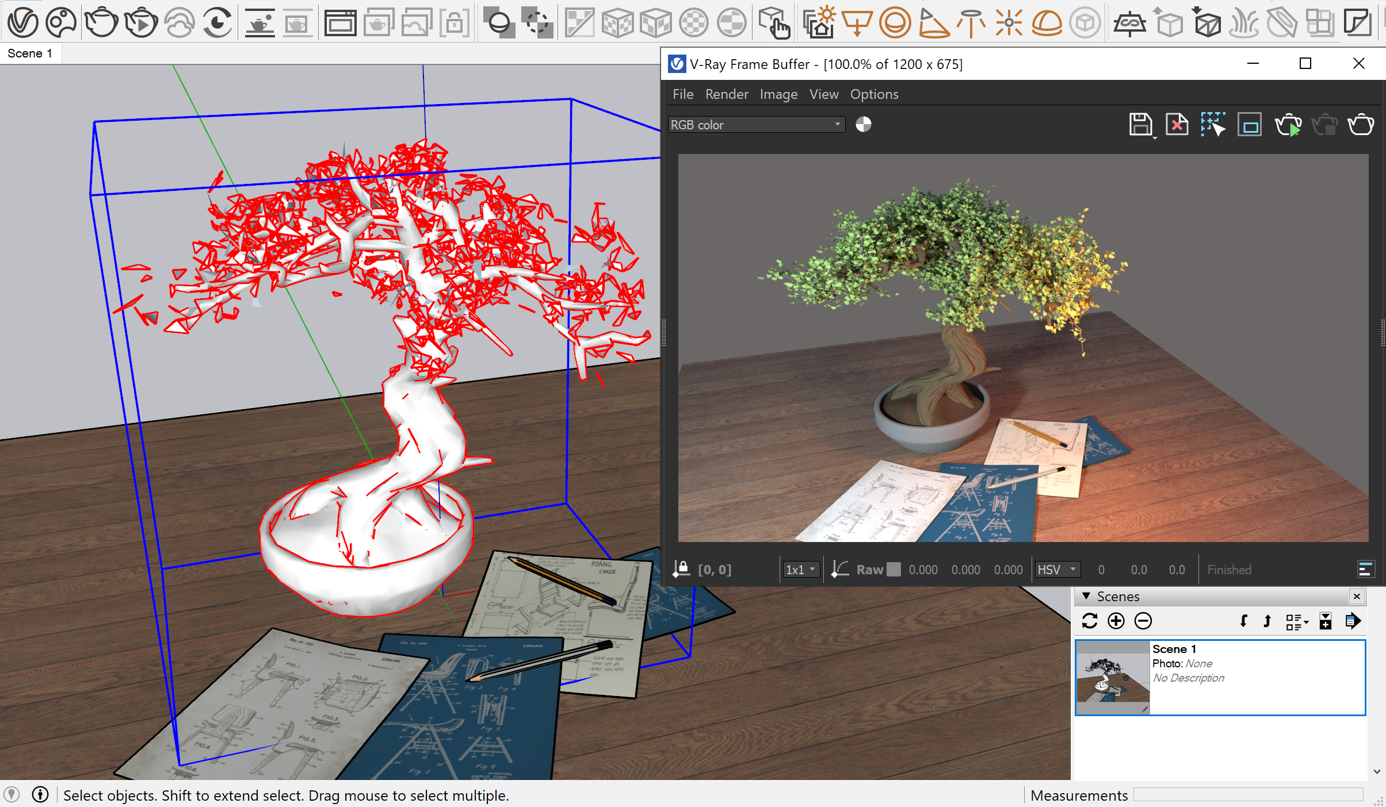Select Scene 1 thumbnail in Scenes panel
Screen dimensions: 1386x807
click(x=1113, y=678)
